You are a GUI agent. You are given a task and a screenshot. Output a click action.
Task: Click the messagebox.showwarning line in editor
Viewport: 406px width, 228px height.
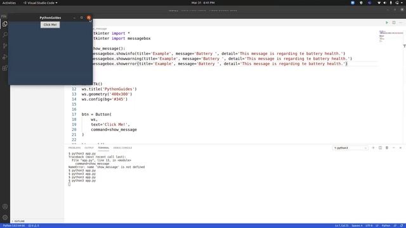[x=222, y=59]
